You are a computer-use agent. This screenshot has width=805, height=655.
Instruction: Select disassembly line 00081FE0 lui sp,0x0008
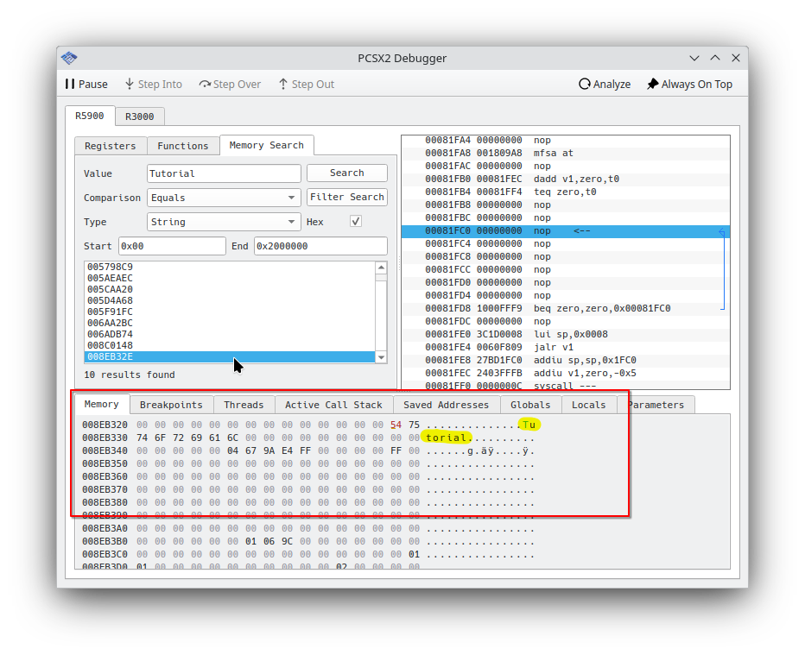tap(566, 335)
